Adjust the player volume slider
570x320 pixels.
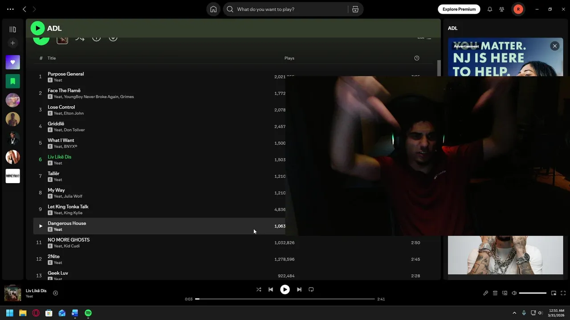pos(533,293)
